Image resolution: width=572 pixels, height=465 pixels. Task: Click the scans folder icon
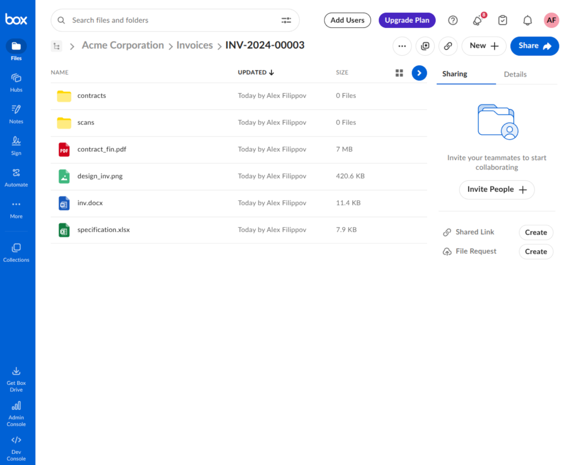tap(64, 123)
